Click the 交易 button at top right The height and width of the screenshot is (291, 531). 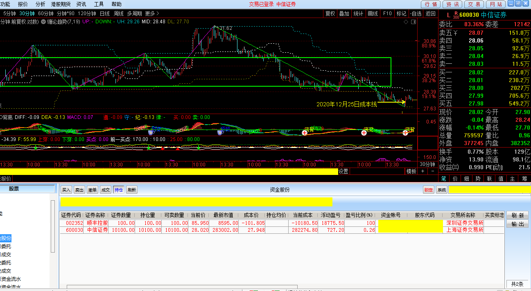pyautogui.click(x=474, y=4)
